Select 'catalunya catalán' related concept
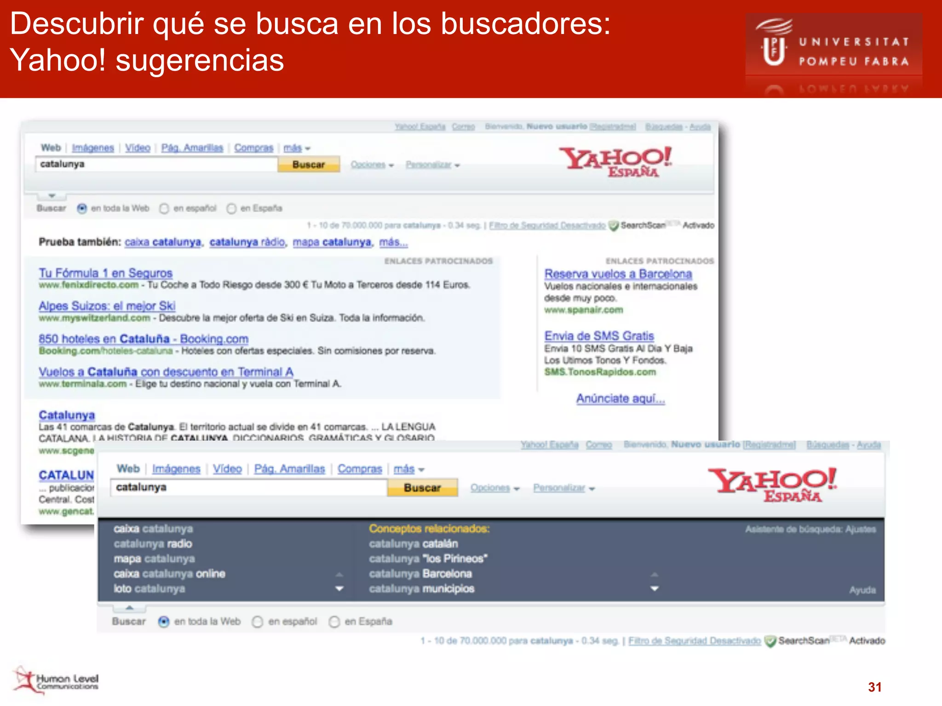This screenshot has width=942, height=706. [414, 544]
